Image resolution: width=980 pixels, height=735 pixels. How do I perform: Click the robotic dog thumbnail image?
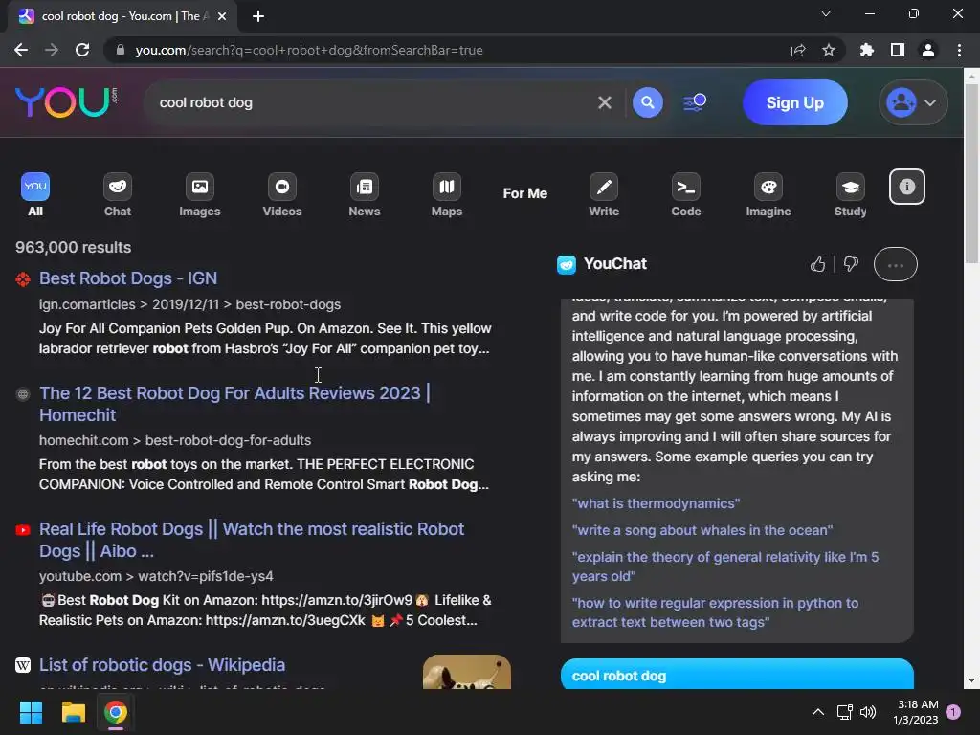[x=467, y=672]
